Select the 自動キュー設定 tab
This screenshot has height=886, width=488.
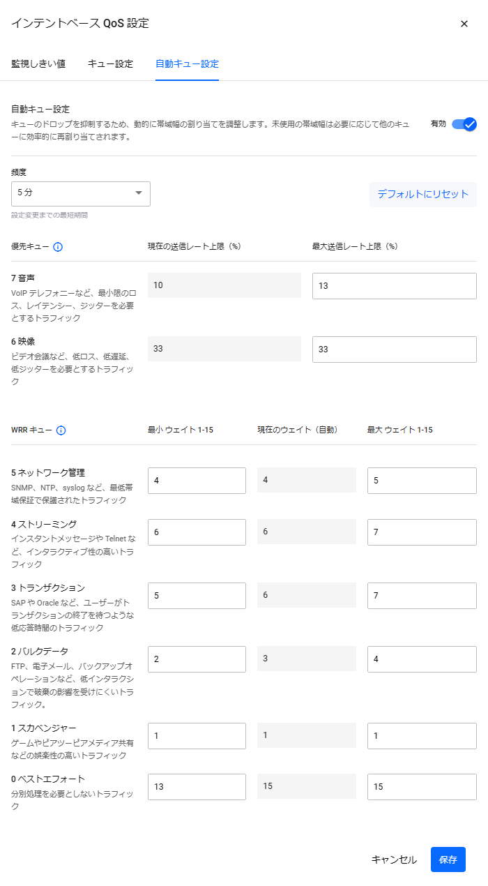coord(187,64)
